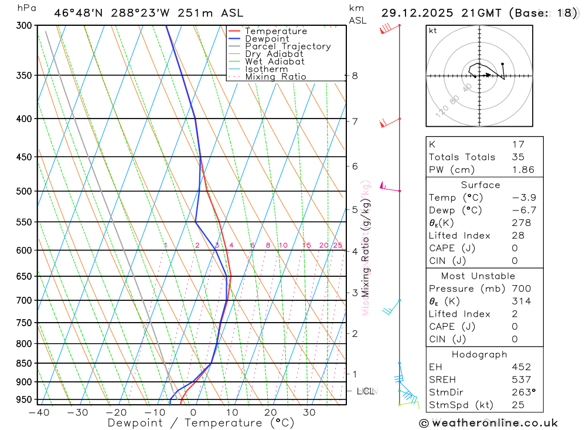This screenshot has width=586, height=430.
Task: Click the 850 pressure level label
Action: pos(24,363)
